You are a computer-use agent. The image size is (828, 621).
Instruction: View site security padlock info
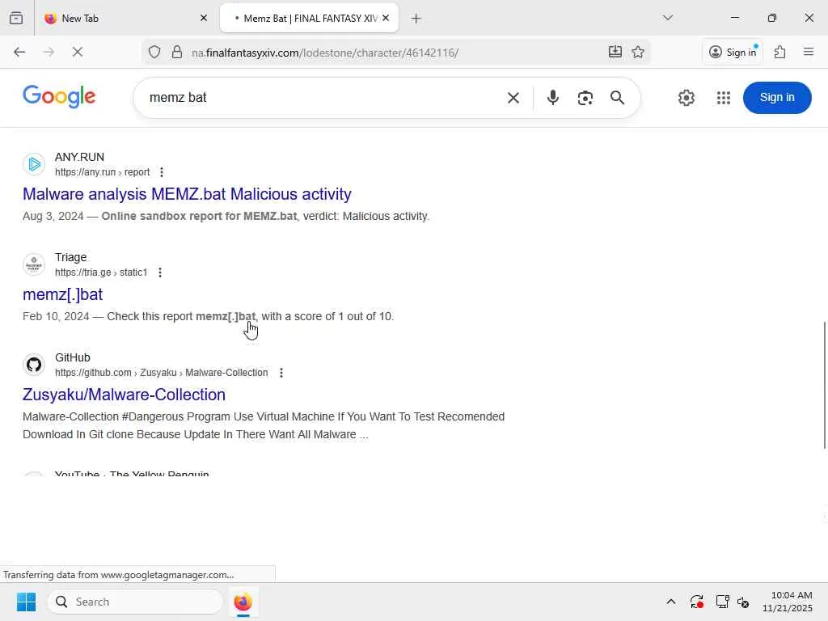coord(177,53)
